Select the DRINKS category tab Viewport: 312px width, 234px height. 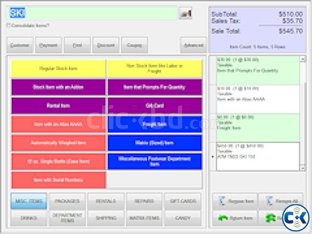click(29, 218)
